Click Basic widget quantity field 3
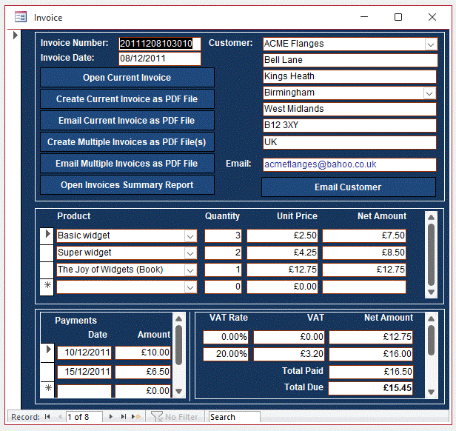456x431 pixels. [x=223, y=235]
